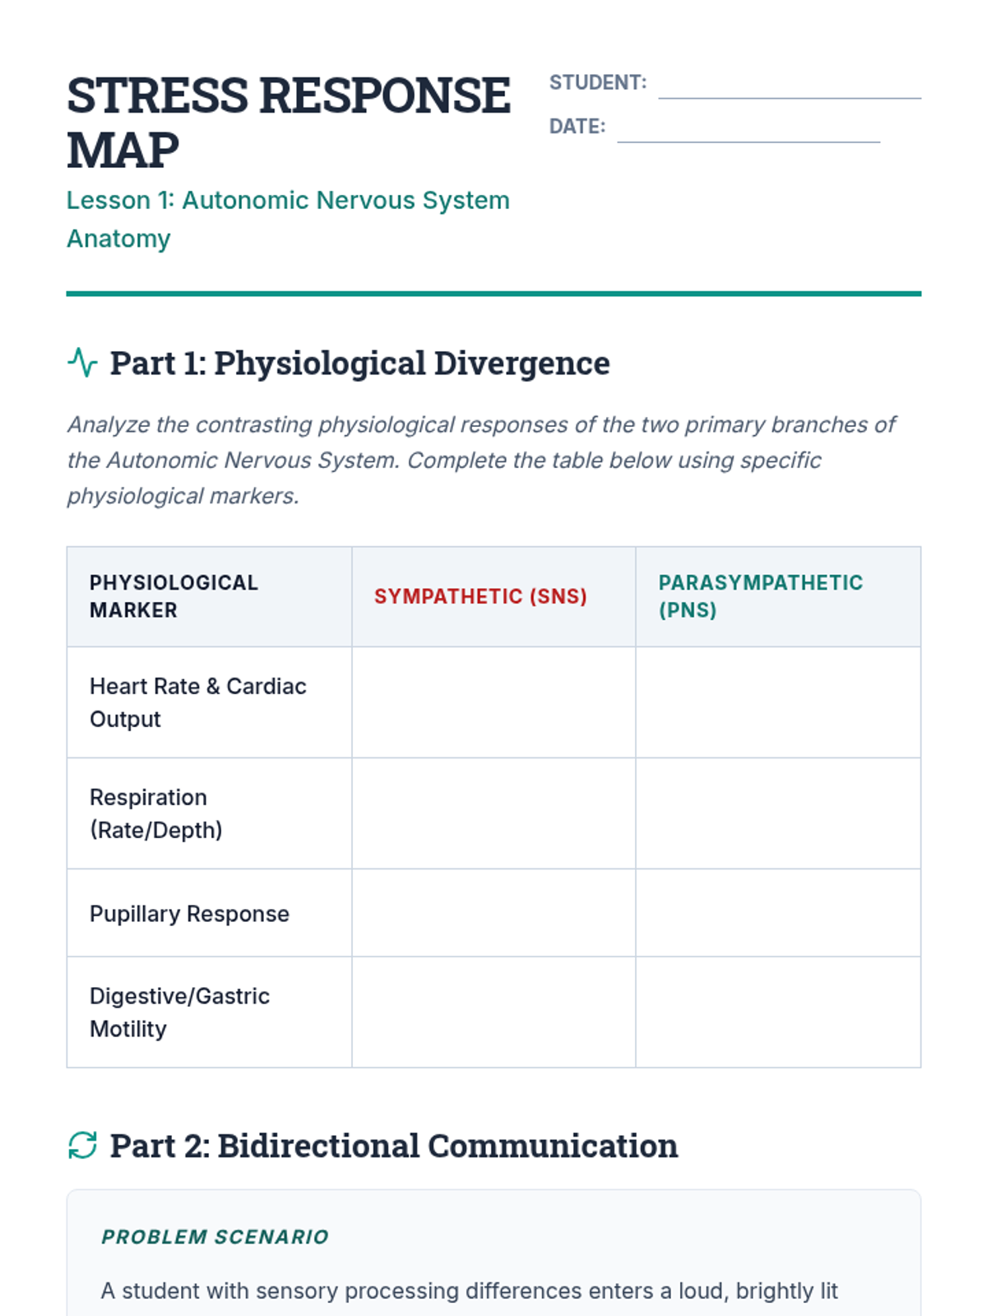Select the Parasympathetic cell for Heart Rate row

tap(777, 702)
